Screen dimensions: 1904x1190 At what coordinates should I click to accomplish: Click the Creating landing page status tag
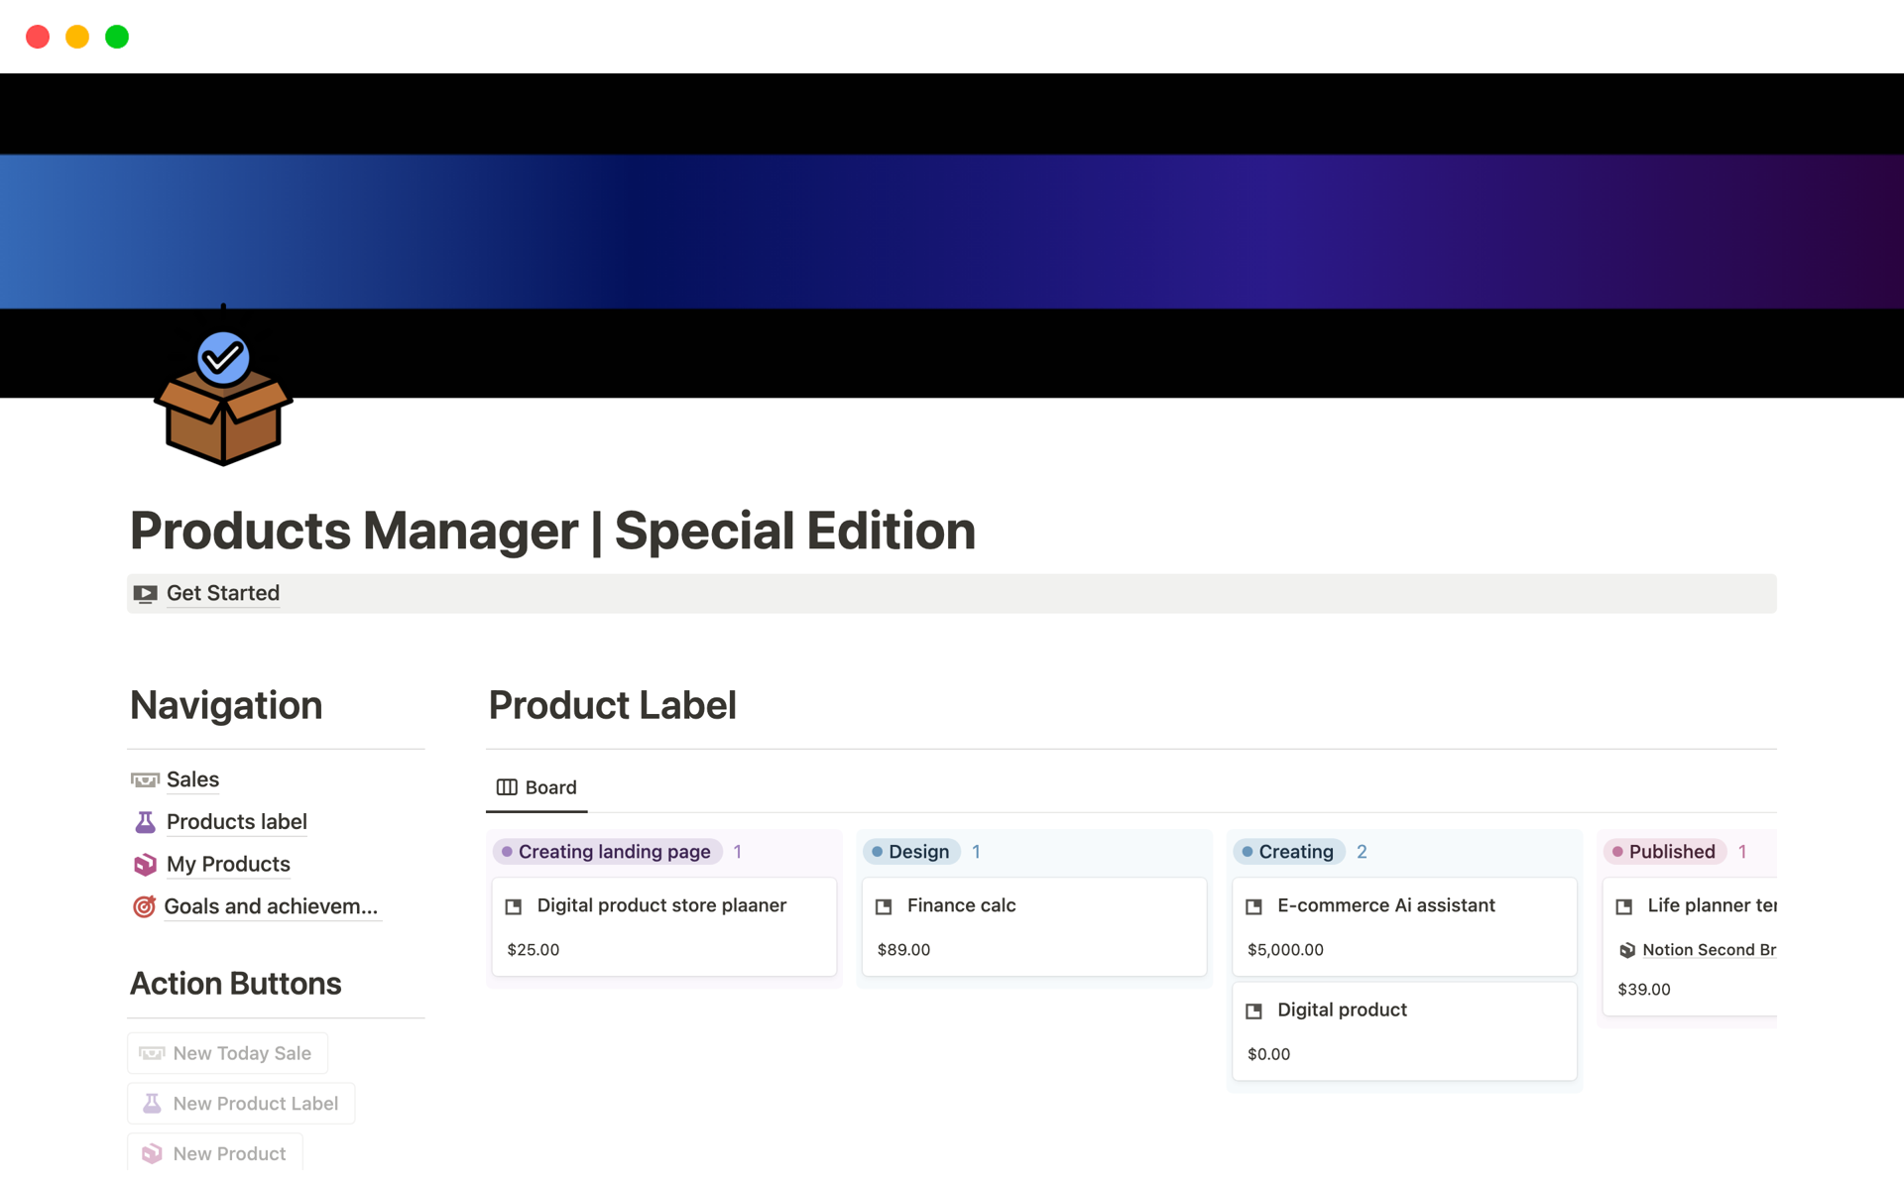point(607,852)
